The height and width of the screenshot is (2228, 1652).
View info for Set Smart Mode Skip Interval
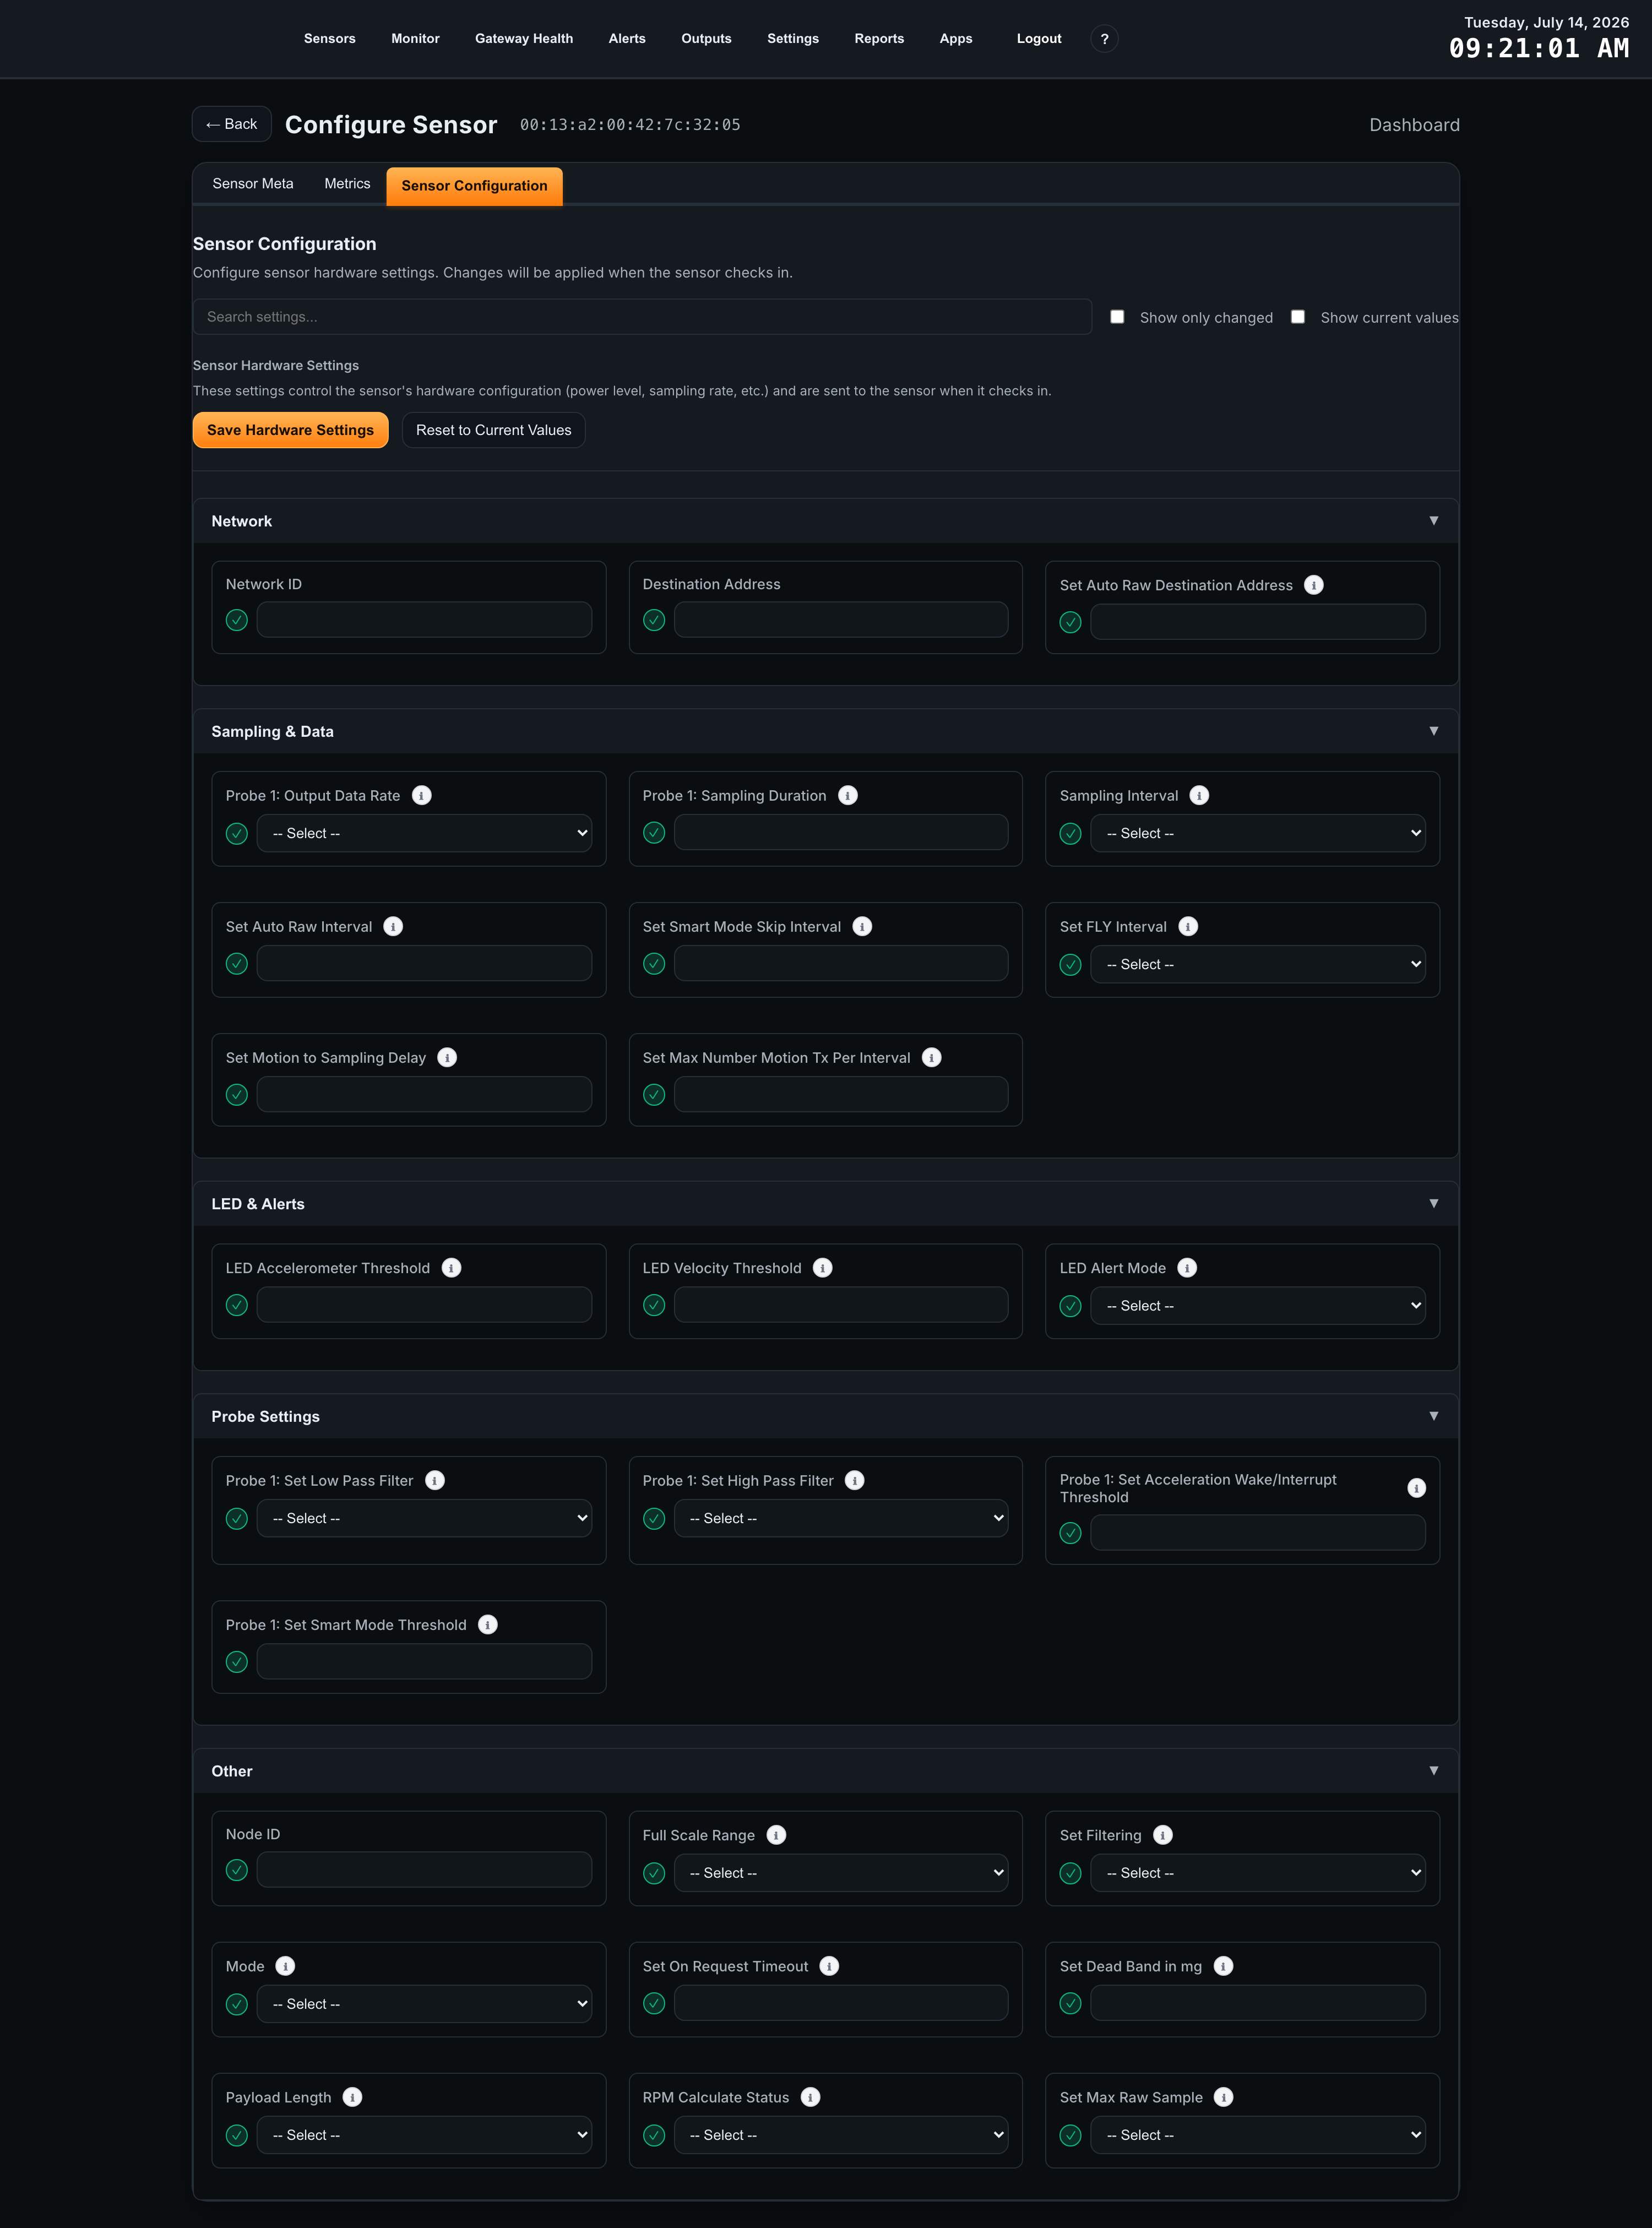click(x=862, y=926)
